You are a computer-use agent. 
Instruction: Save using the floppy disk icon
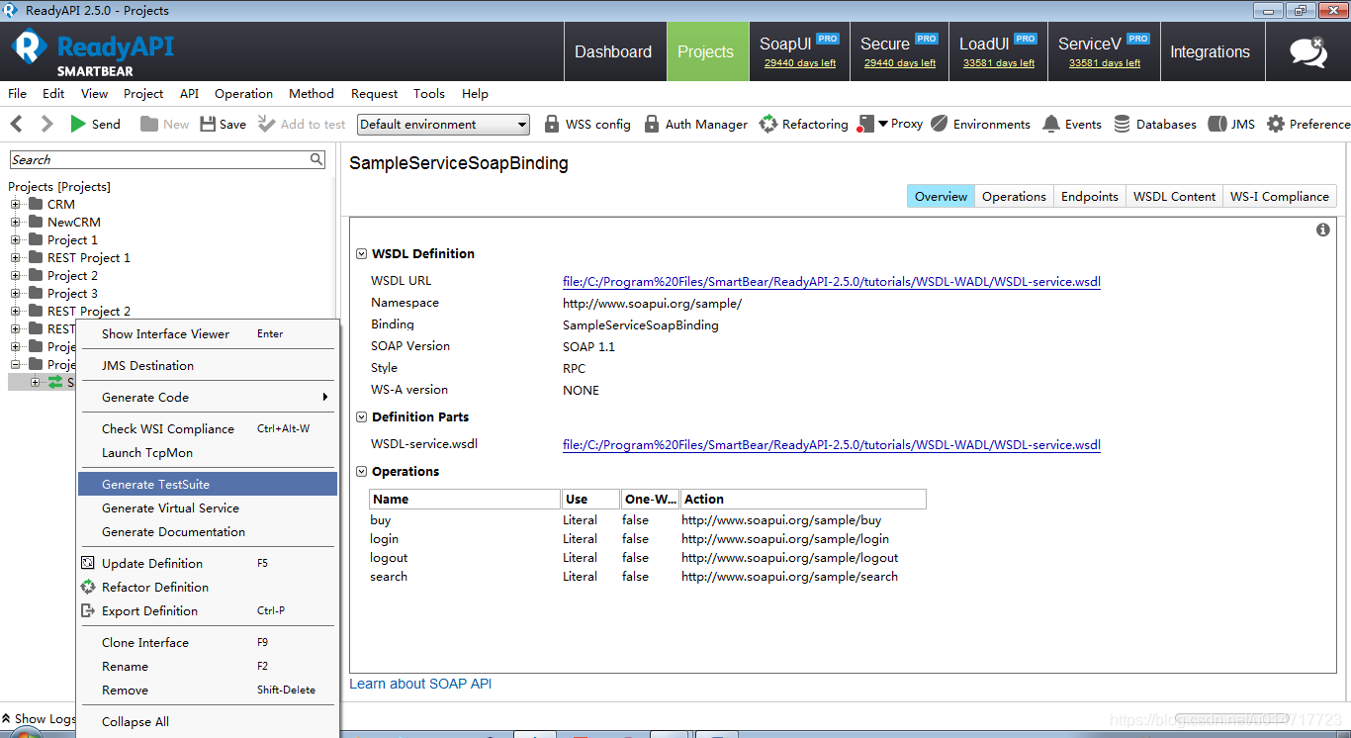(x=208, y=124)
